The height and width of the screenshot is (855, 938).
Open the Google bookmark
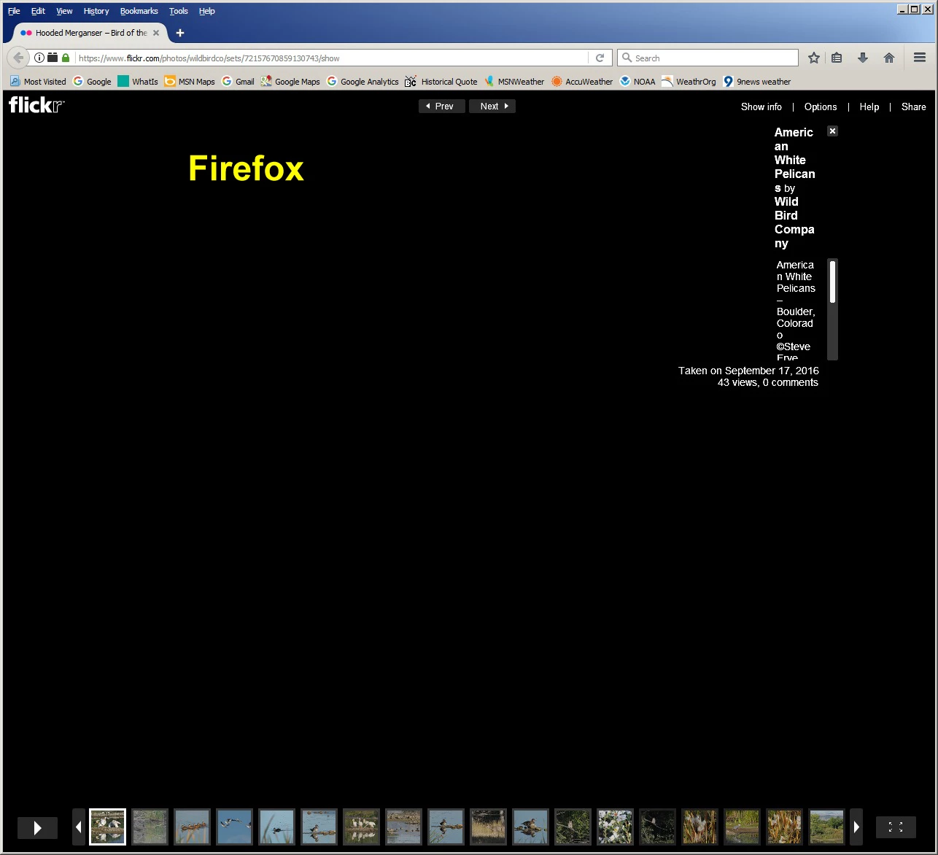coord(93,82)
